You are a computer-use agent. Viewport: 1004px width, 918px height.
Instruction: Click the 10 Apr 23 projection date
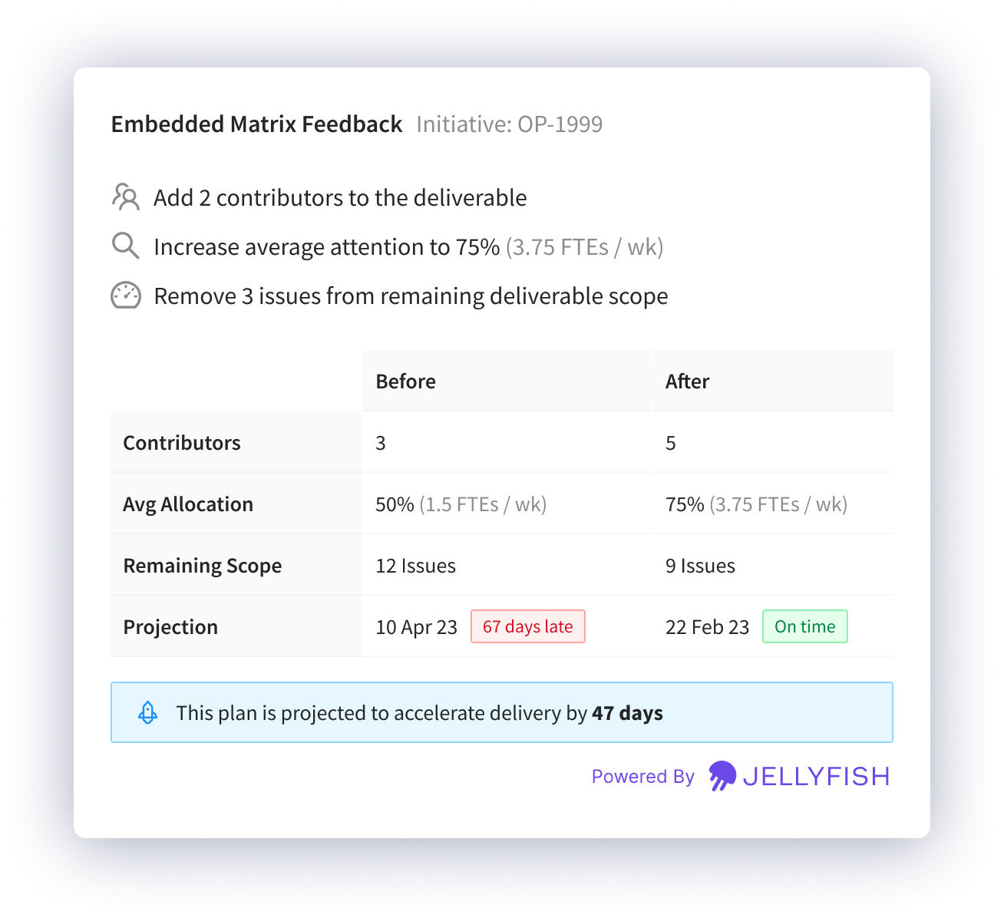(x=417, y=627)
